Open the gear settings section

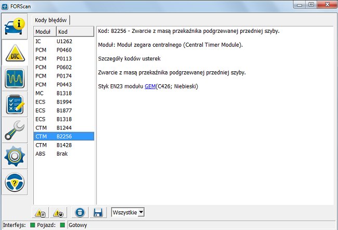point(16,156)
